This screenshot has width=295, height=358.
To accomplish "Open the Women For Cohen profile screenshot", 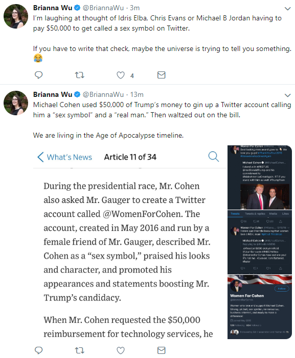I will 260,307.
